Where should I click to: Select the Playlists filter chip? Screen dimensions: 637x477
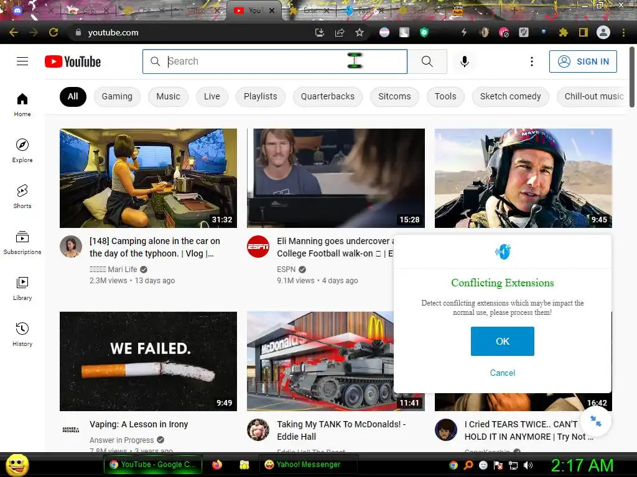point(261,96)
